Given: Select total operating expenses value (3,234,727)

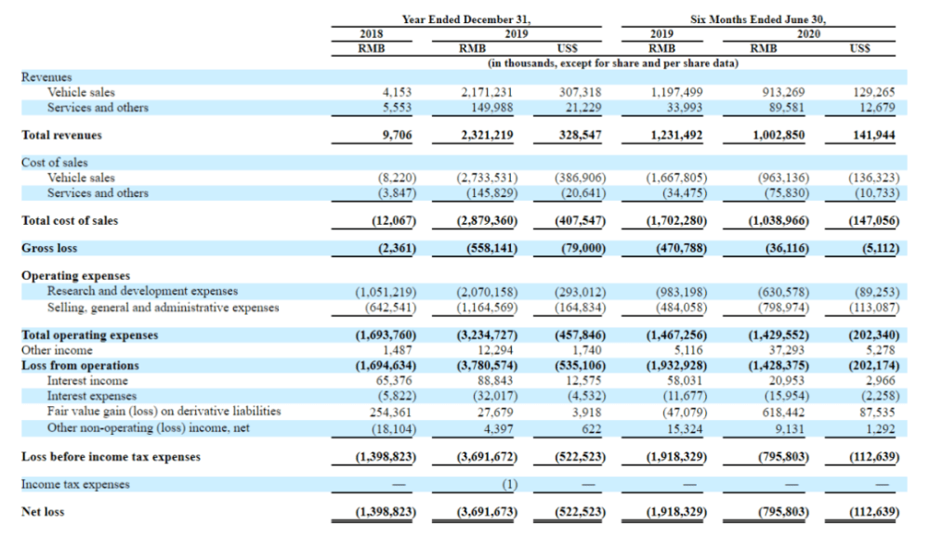Looking at the screenshot, I should point(487,335).
